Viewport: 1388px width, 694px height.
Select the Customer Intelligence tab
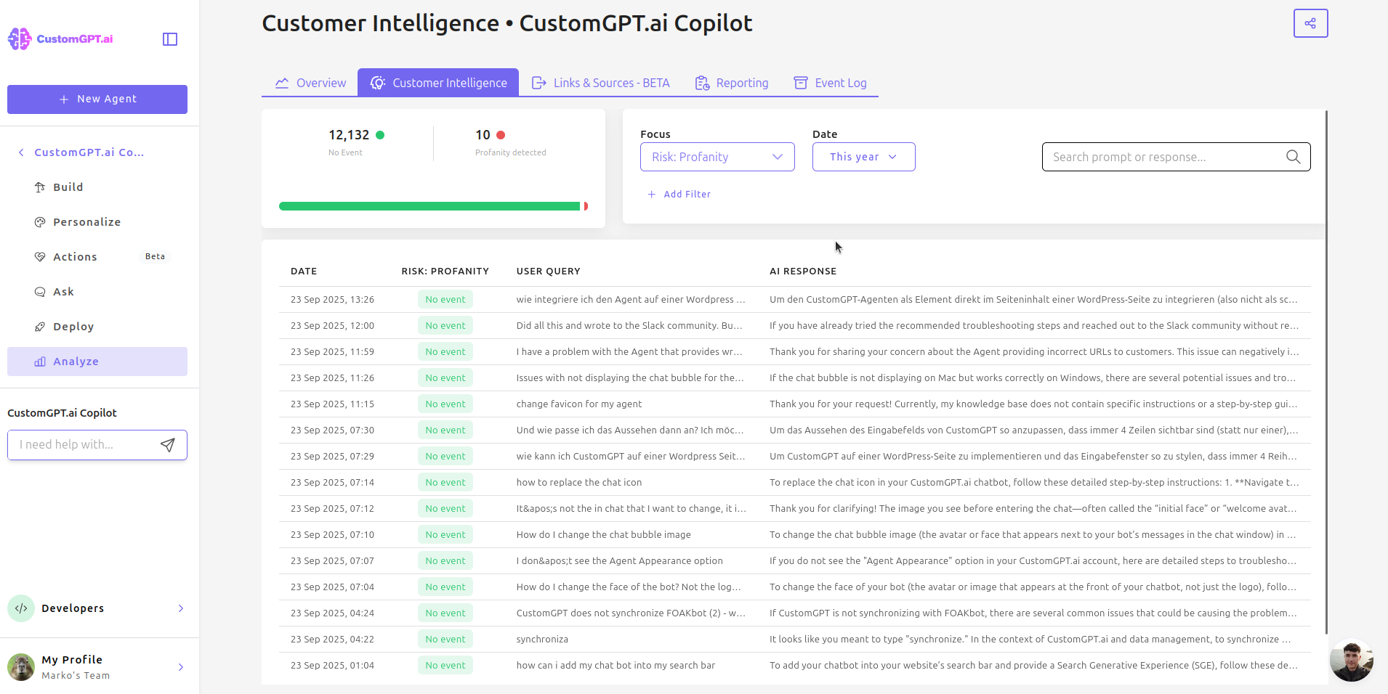click(438, 83)
